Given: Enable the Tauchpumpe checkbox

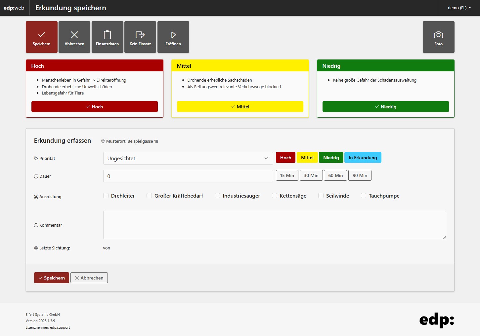Looking at the screenshot, I should [x=364, y=196].
